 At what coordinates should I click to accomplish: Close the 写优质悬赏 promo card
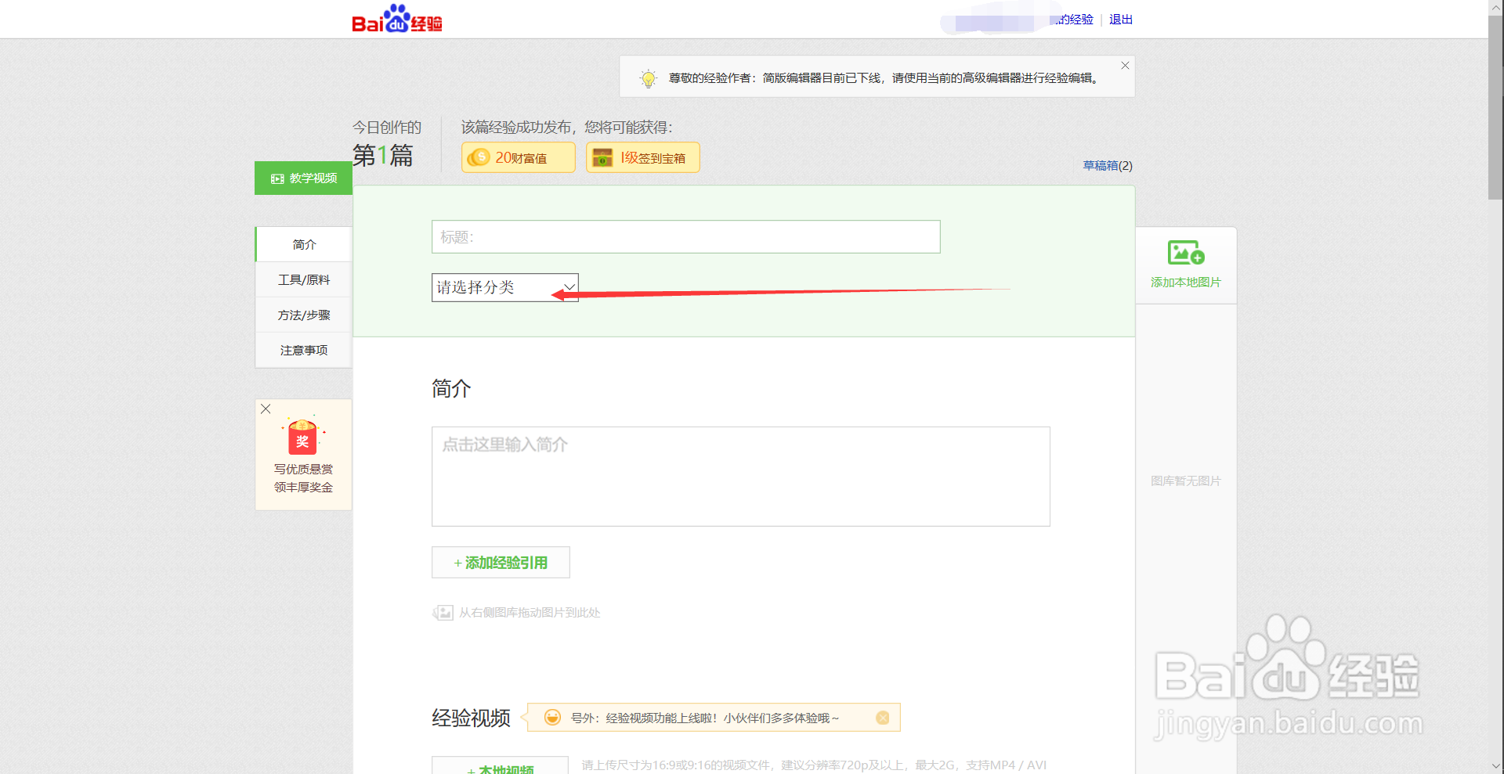coord(266,409)
